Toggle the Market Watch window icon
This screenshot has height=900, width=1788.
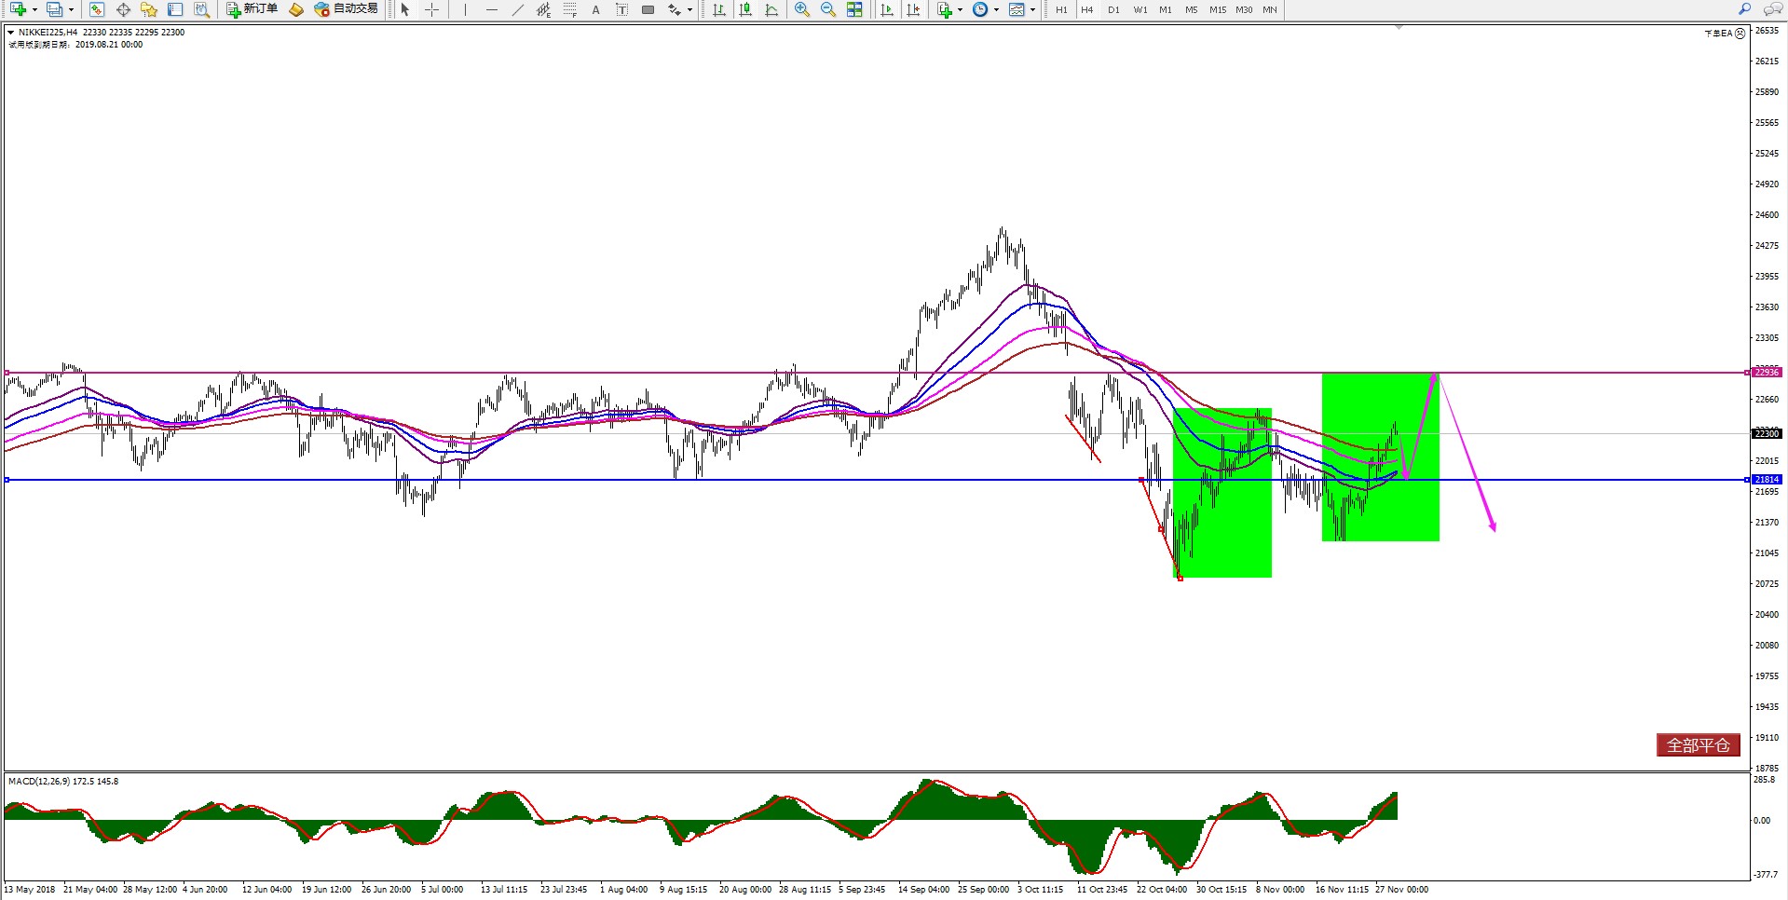point(97,9)
